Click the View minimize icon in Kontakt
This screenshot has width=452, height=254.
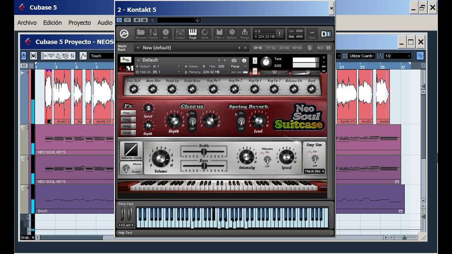click(x=312, y=34)
